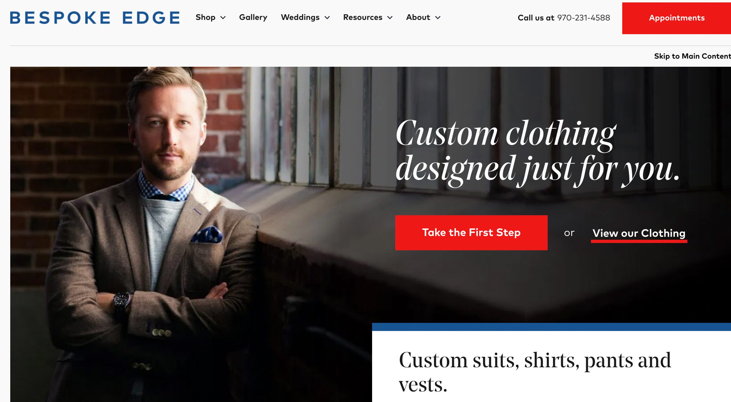This screenshot has width=731, height=402.
Task: Click the blue bar above white panel
Action: coord(552,327)
